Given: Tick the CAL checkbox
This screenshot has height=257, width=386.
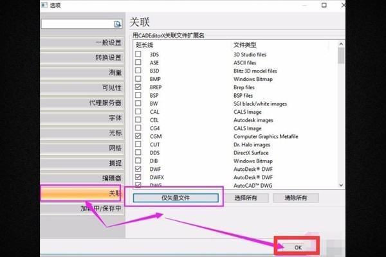Looking at the screenshot, I should pos(138,111).
